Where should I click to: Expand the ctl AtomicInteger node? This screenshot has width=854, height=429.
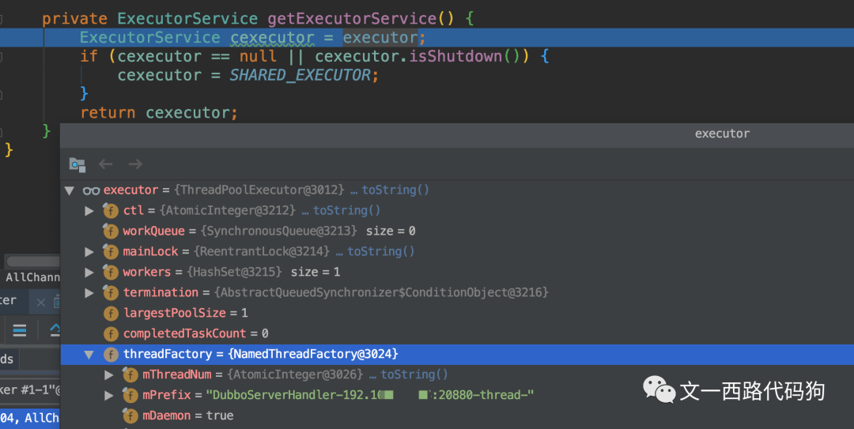click(x=89, y=211)
